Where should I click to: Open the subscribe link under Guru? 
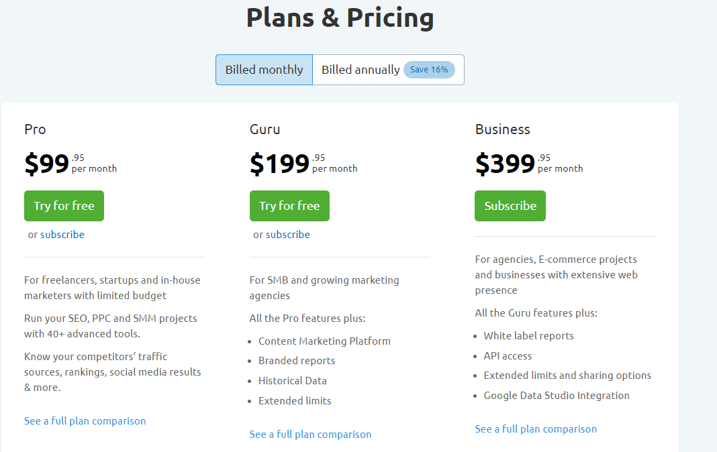click(288, 235)
